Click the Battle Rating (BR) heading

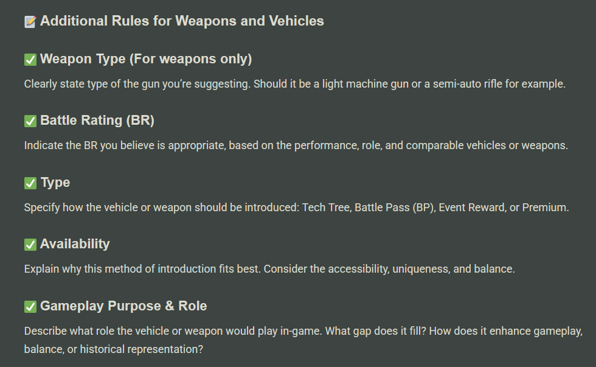[97, 121]
